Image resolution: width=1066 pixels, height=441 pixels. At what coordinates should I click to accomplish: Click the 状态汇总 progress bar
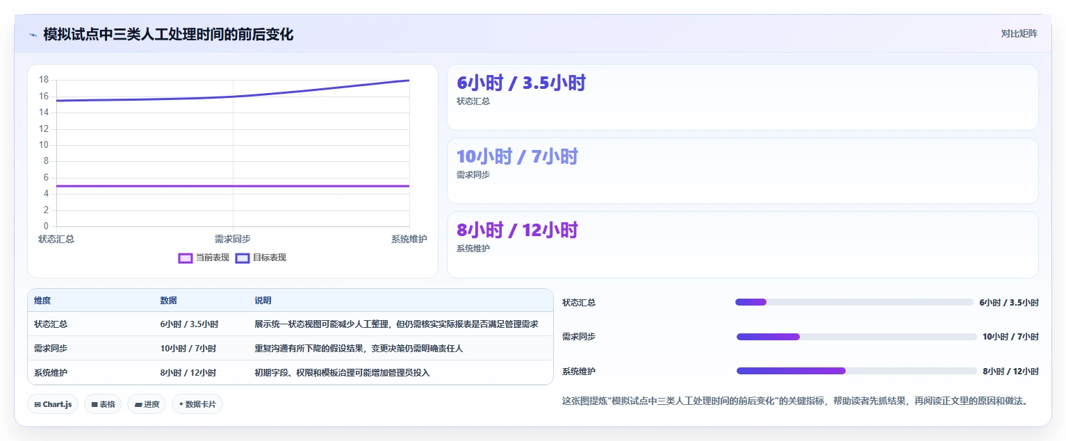854,302
